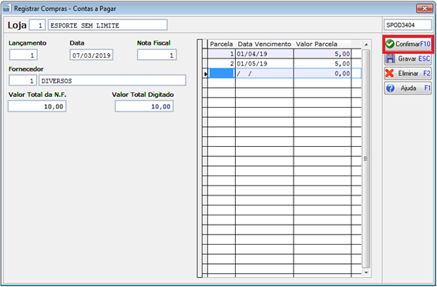Screen dimensions: 437x287
Task: Click the red X Eliminar icon
Action: [390, 73]
